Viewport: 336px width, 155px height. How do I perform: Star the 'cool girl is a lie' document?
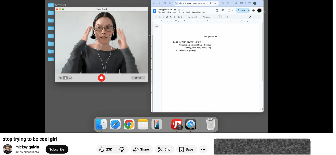(x=175, y=10)
